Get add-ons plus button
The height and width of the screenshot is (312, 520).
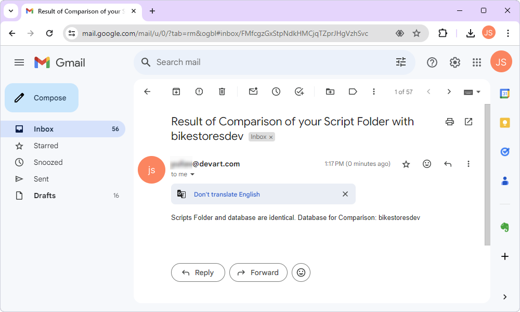505,256
